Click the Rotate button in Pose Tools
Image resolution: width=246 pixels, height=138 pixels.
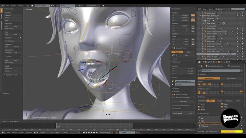click(13, 18)
